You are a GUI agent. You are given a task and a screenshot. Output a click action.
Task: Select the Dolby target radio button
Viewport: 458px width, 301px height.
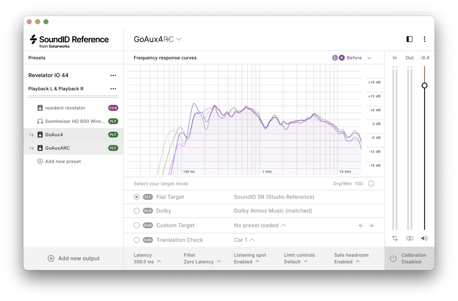click(137, 211)
